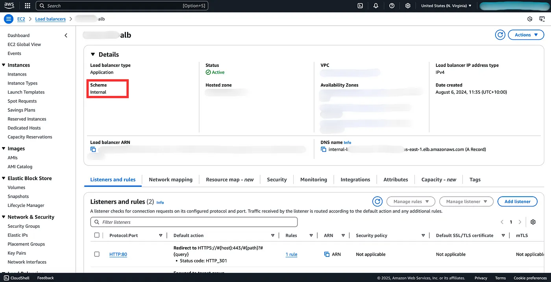Open the HTTP:80 listener link

pyautogui.click(x=118, y=254)
